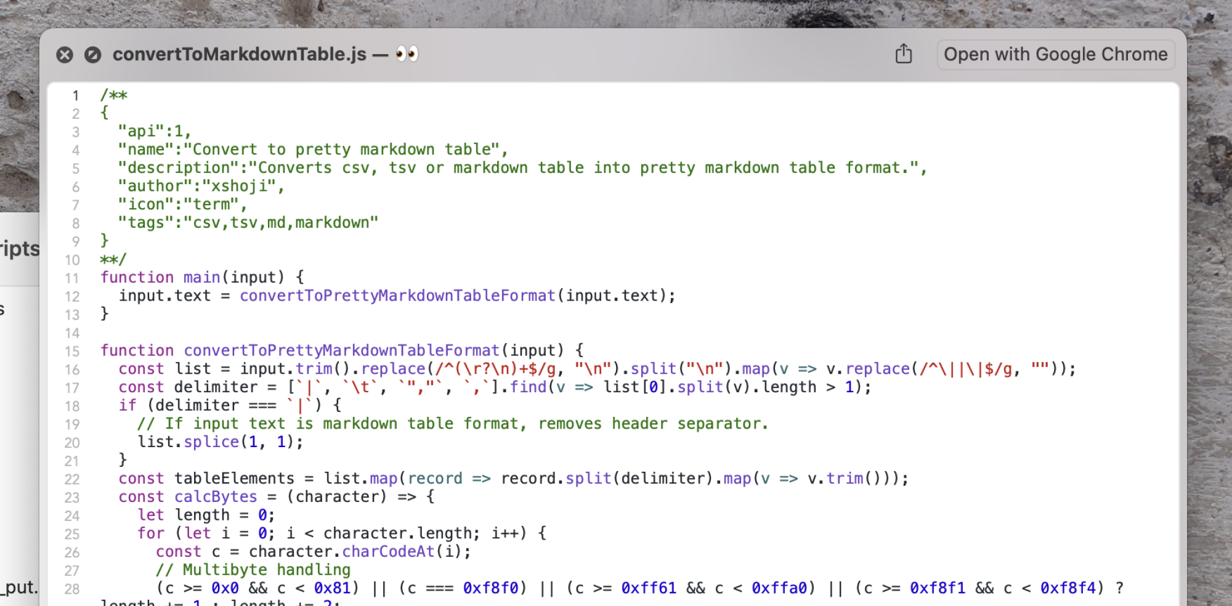Click the function main(input) declaration
Viewport: 1232px width, 606px height.
tap(202, 277)
